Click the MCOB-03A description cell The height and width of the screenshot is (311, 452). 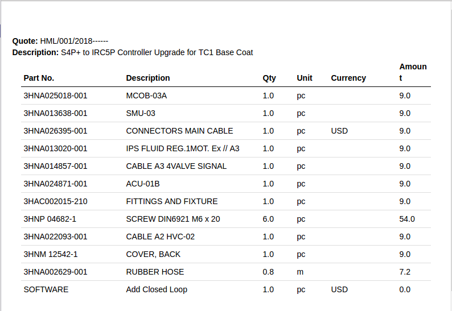[x=146, y=96]
